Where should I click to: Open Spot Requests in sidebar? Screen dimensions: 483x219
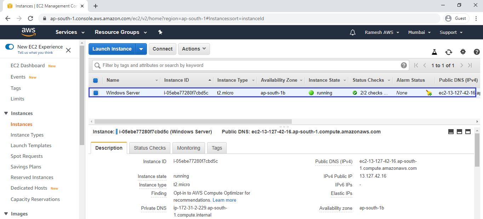27,156
